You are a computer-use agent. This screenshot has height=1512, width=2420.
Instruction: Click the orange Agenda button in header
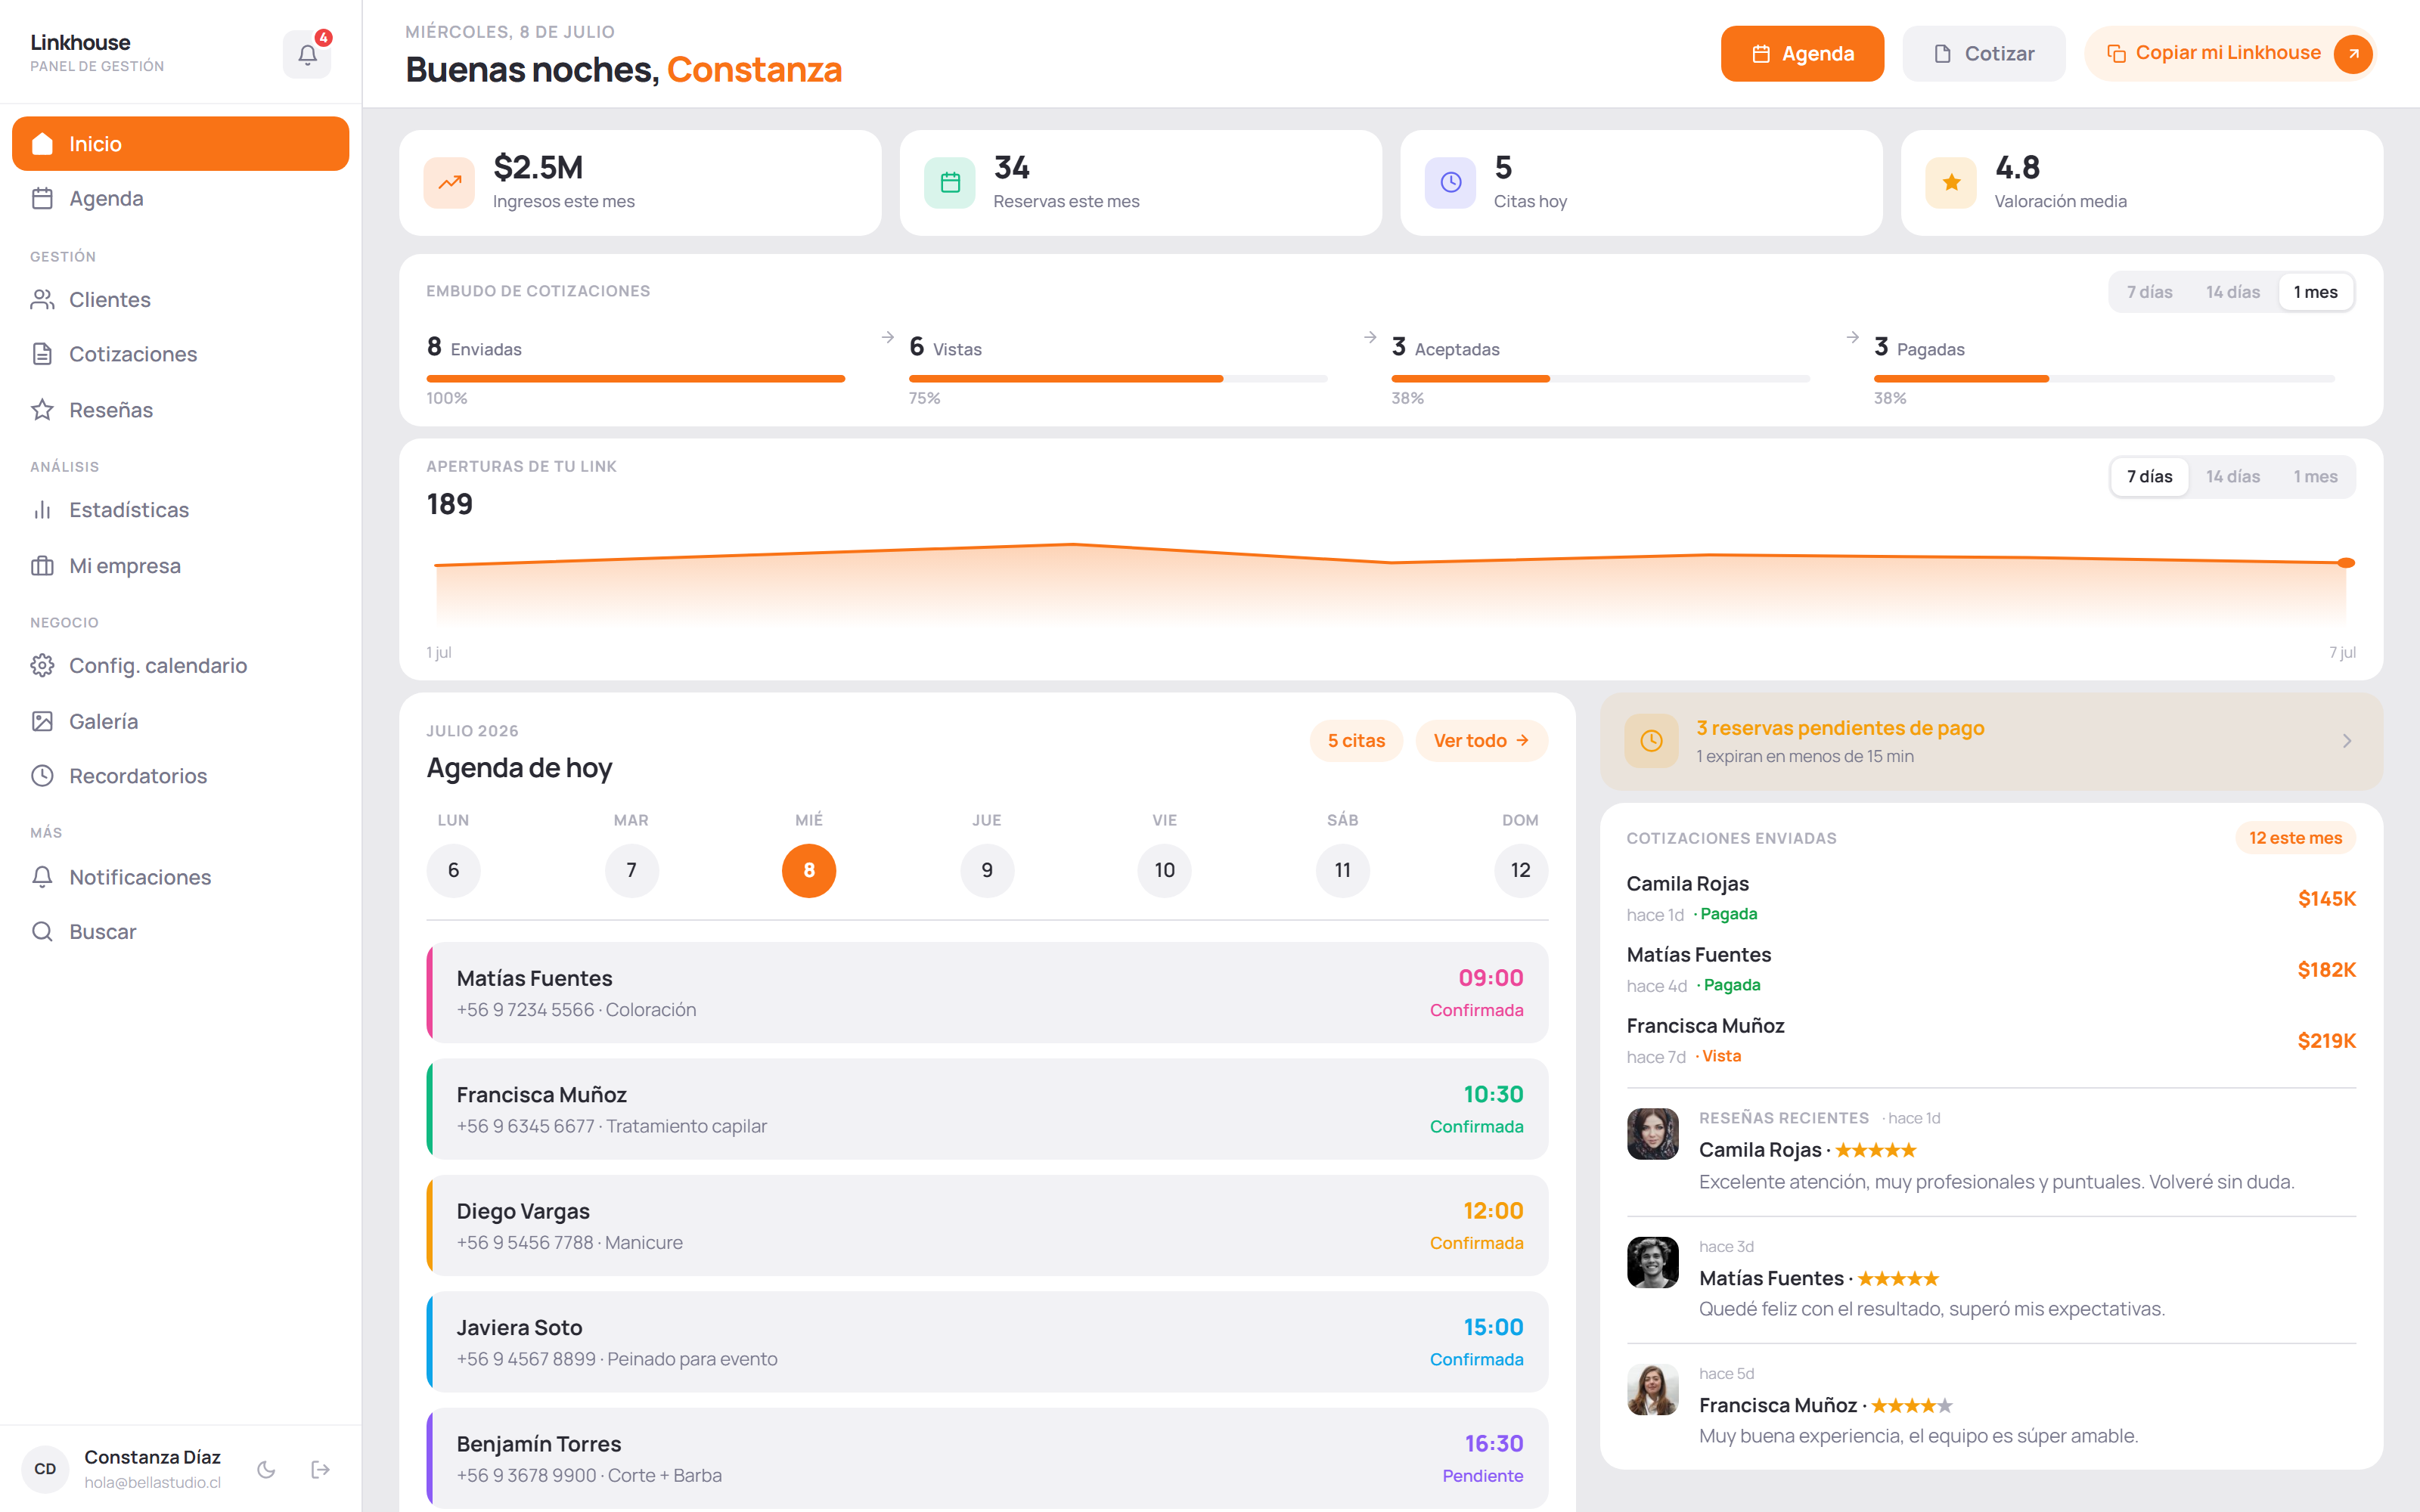coord(1802,54)
